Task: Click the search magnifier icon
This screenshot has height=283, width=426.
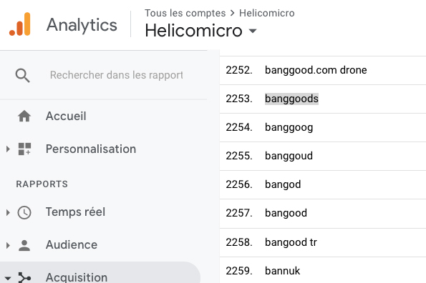Action: (22, 75)
